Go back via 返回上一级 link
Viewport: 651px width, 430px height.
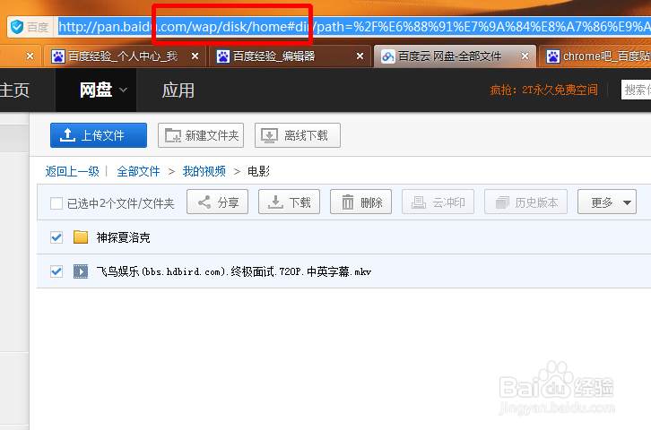click(x=73, y=171)
